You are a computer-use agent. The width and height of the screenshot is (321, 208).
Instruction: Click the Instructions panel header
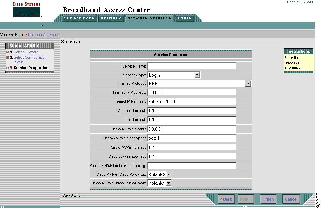298,51
